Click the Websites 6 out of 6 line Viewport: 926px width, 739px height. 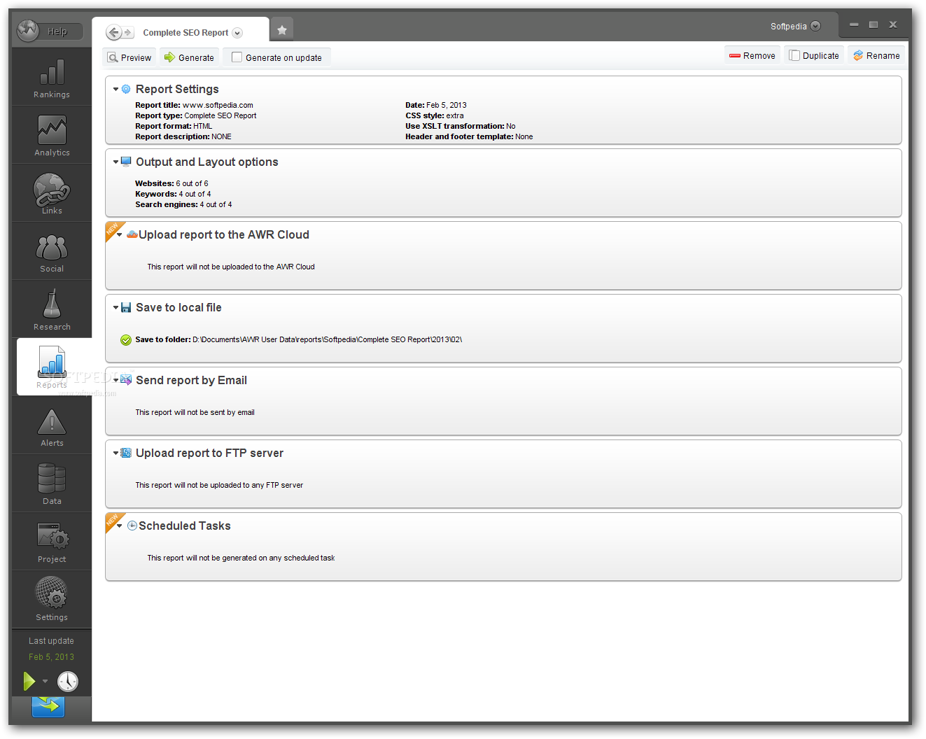pos(171,183)
